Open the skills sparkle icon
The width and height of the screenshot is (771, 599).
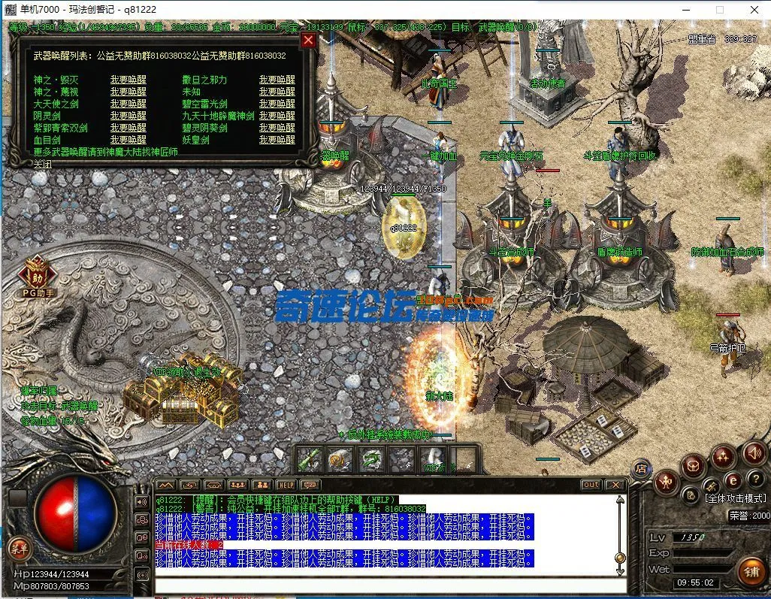[722, 457]
